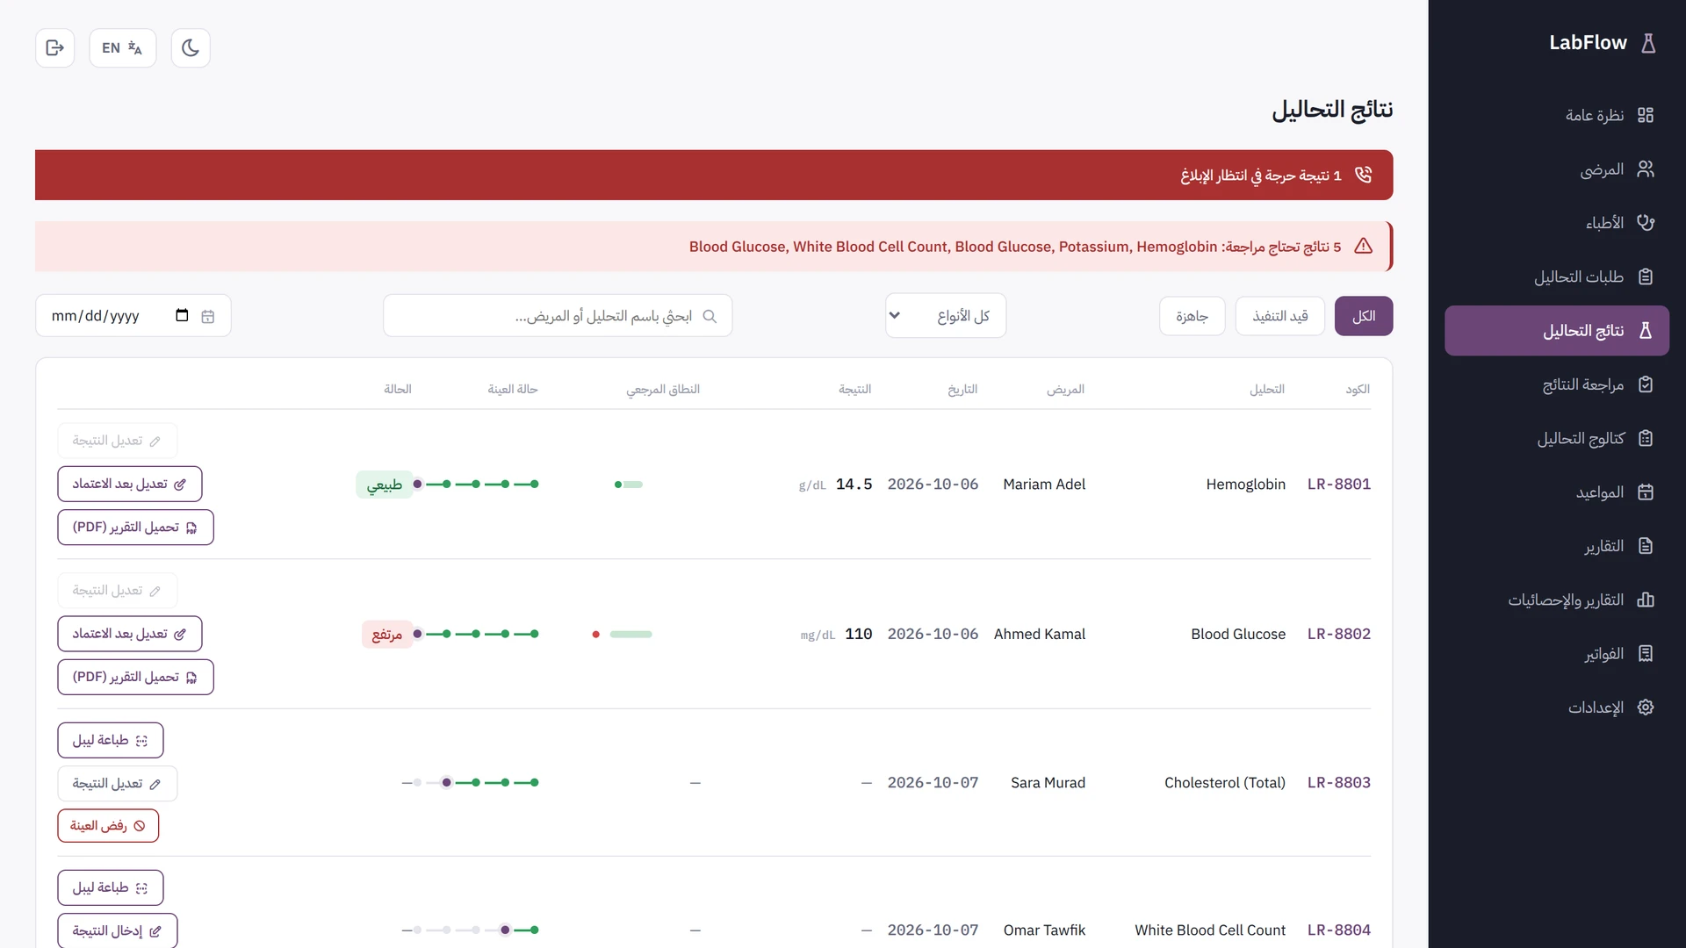Open الفواتير invoices page
This screenshot has height=948, width=1686.
[1557, 654]
